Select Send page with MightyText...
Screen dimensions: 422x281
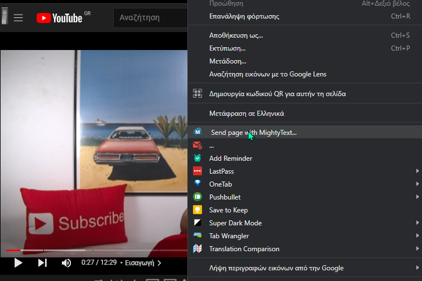pos(304,132)
